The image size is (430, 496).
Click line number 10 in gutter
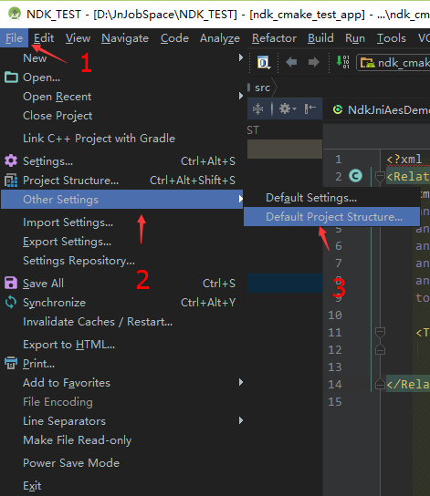tap(335, 315)
